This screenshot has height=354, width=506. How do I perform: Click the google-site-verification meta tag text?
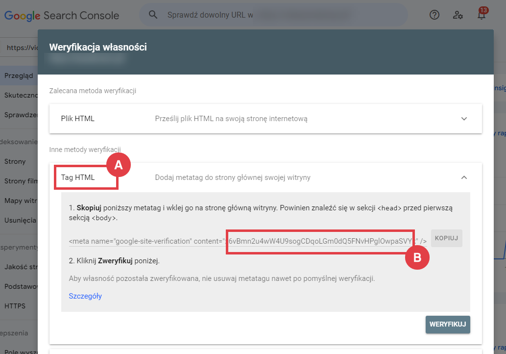[x=247, y=241]
